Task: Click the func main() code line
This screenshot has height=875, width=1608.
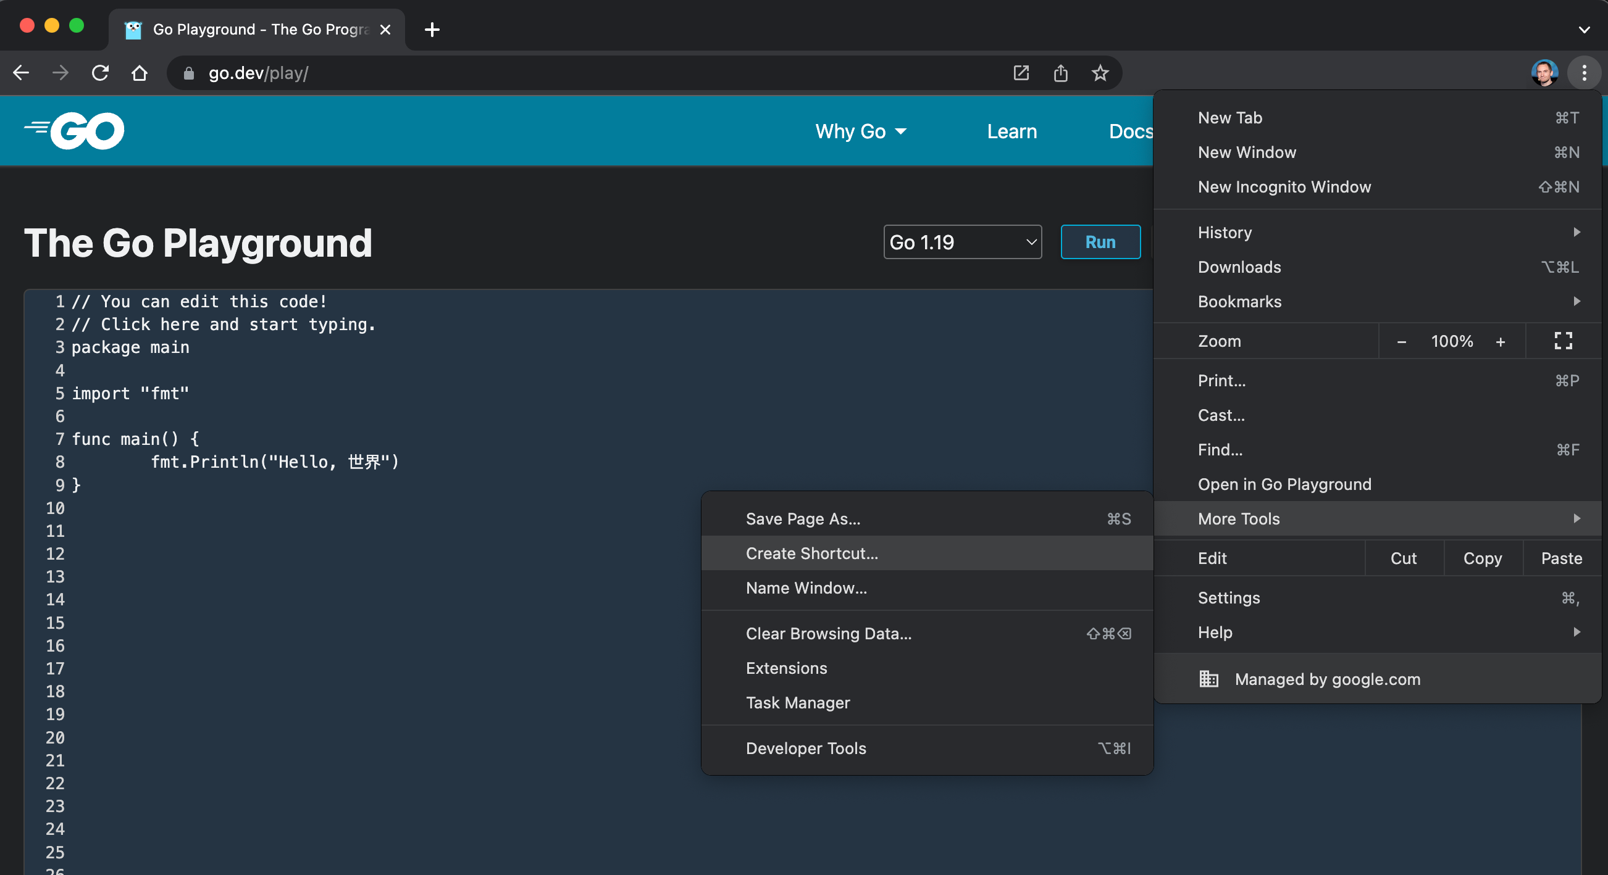Action: 135,439
